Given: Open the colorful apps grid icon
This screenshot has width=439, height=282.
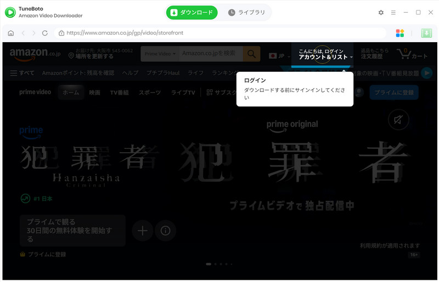Looking at the screenshot, I should [x=400, y=33].
